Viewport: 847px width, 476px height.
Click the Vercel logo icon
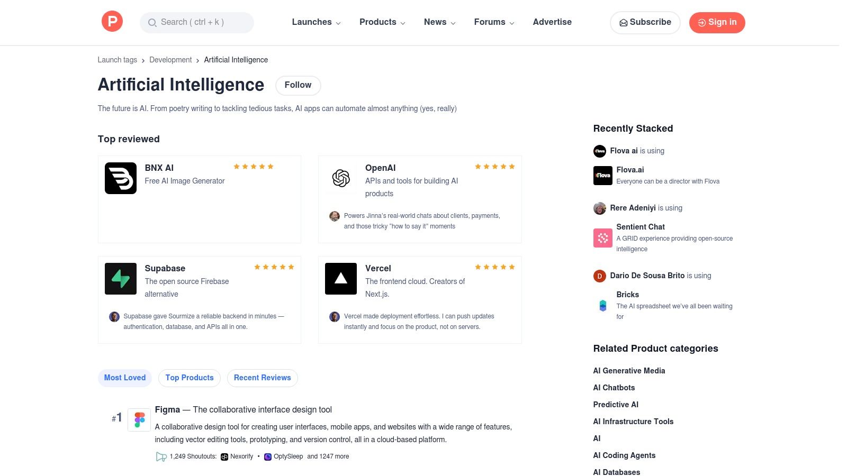coord(340,279)
